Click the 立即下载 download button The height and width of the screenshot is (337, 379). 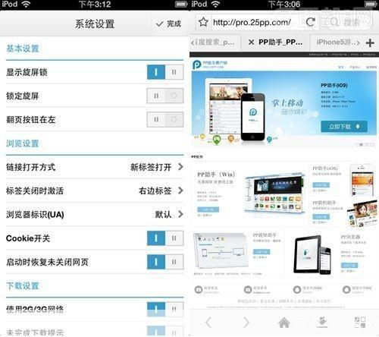[x=344, y=127]
